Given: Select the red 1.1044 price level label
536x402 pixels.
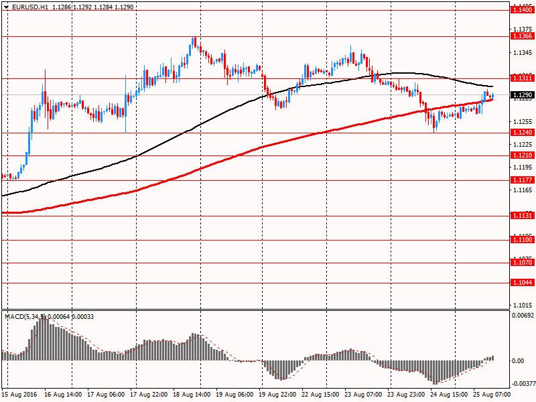Looking at the screenshot, I should [x=523, y=282].
